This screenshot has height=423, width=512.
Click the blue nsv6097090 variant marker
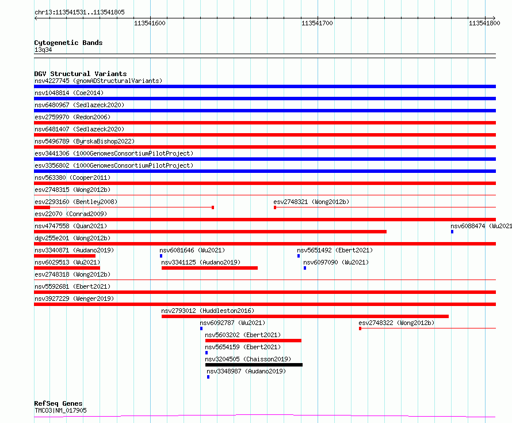pos(305,268)
